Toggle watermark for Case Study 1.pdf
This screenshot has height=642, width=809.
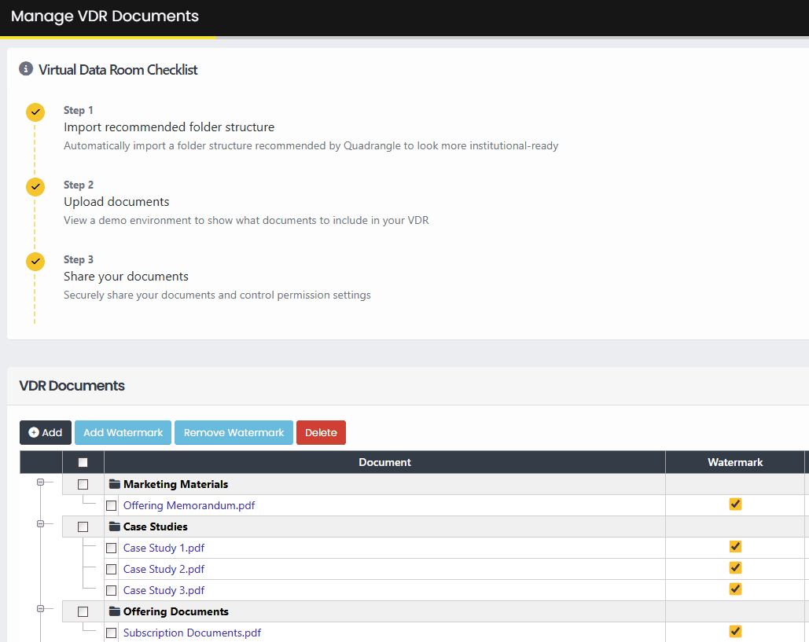[735, 547]
